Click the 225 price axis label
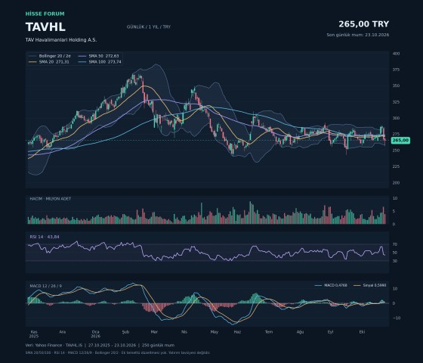Image resolution: width=423 pixels, height=363 pixels. pos(396,166)
